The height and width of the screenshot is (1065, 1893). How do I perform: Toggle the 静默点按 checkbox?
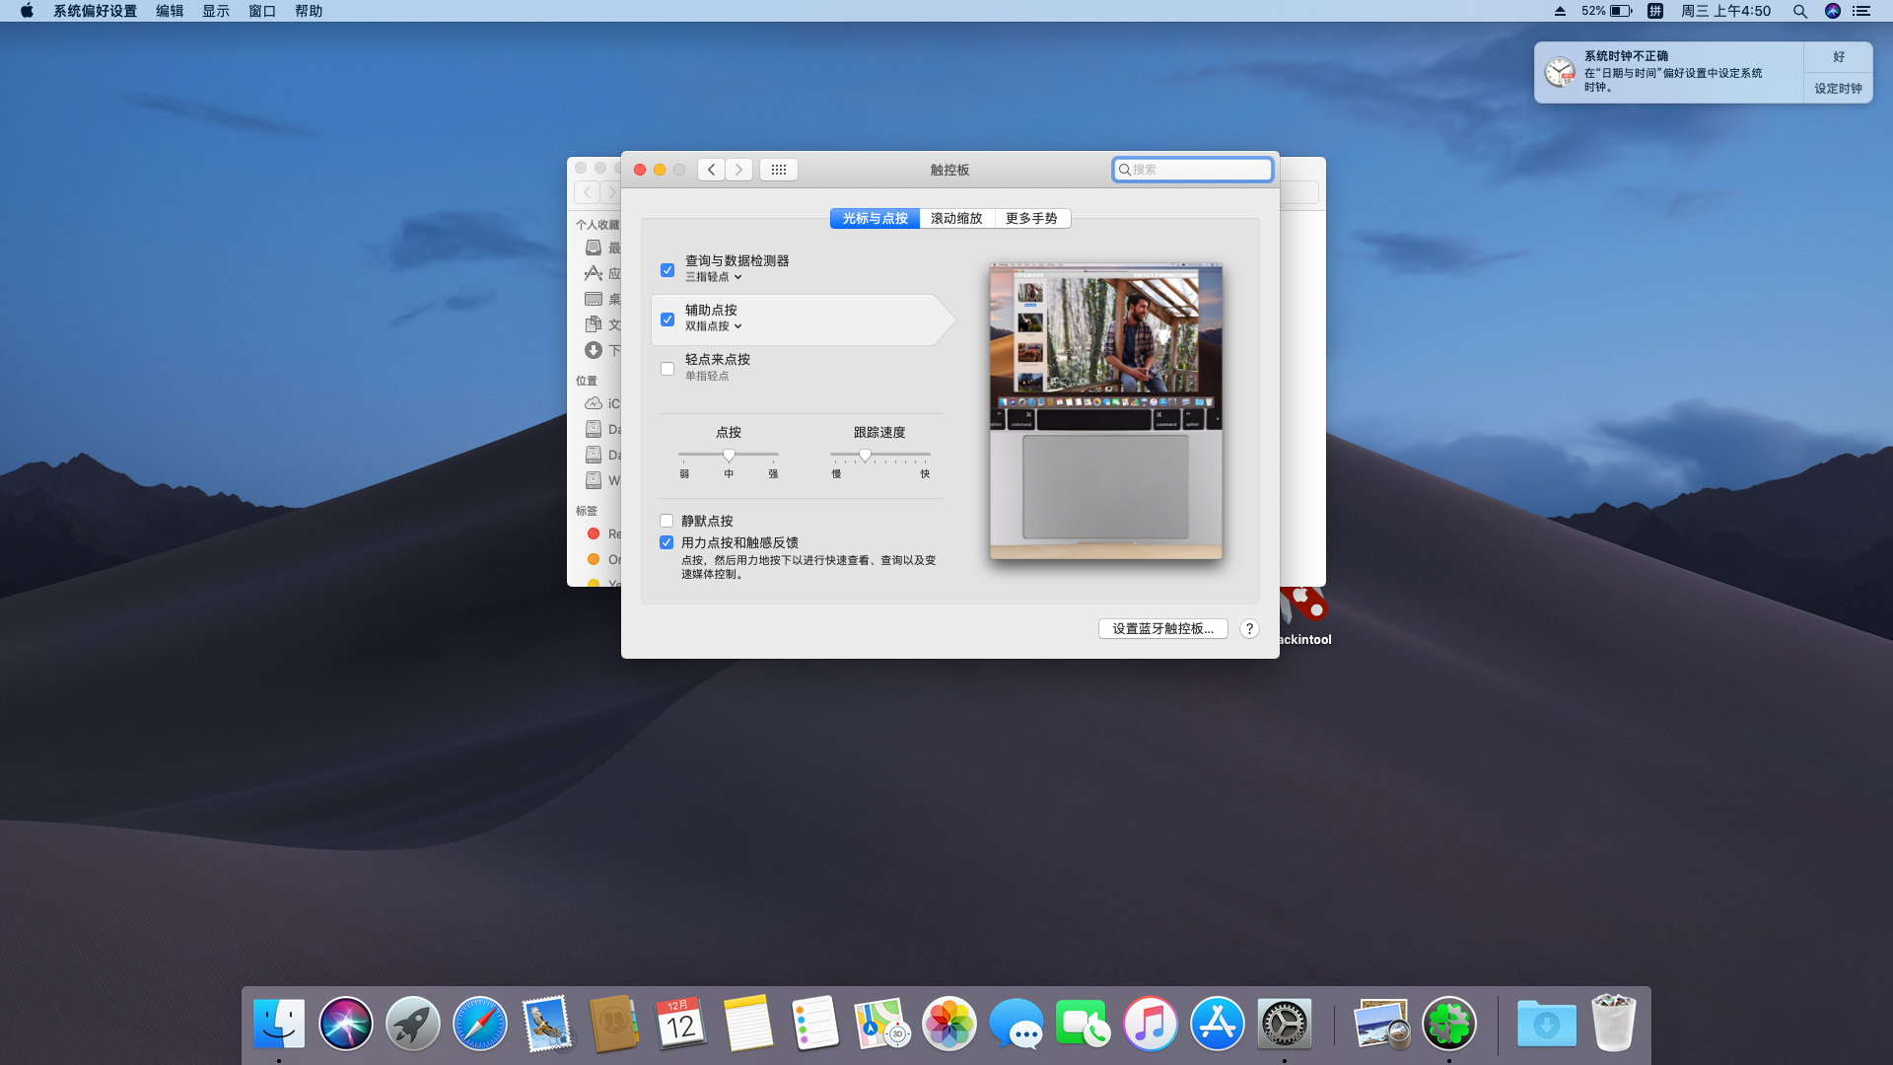tap(666, 521)
